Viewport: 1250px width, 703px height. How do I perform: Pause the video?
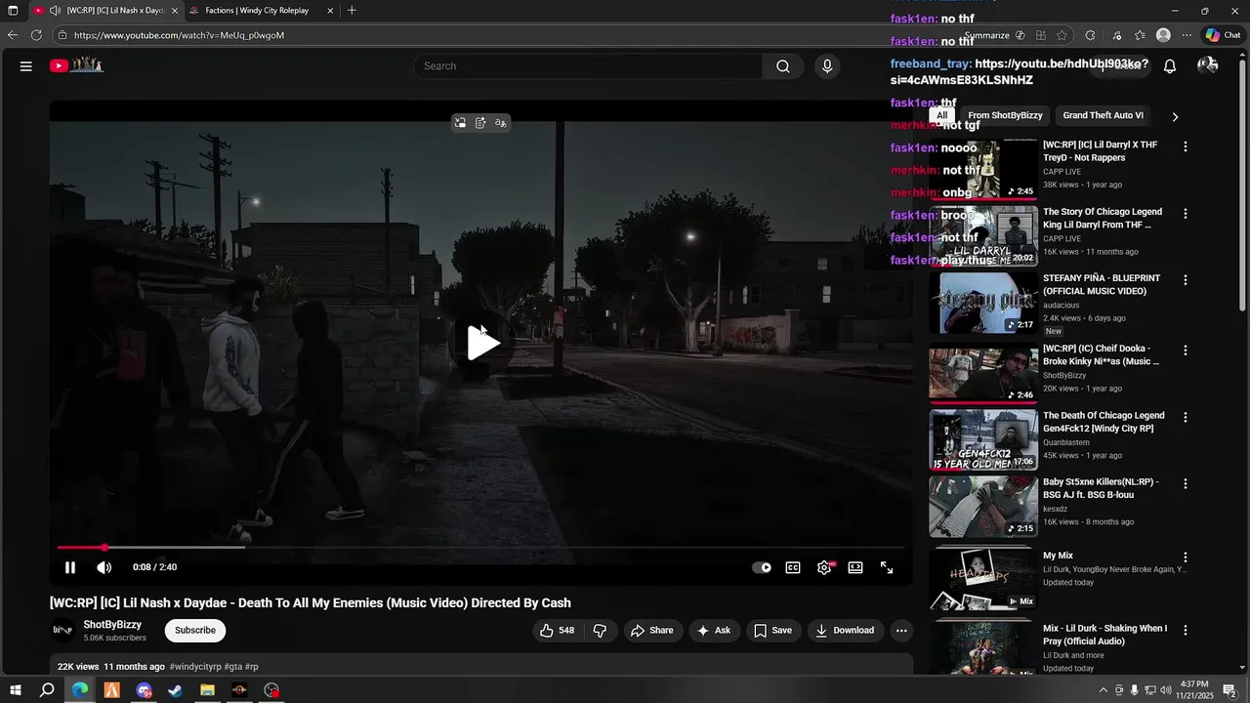click(70, 567)
